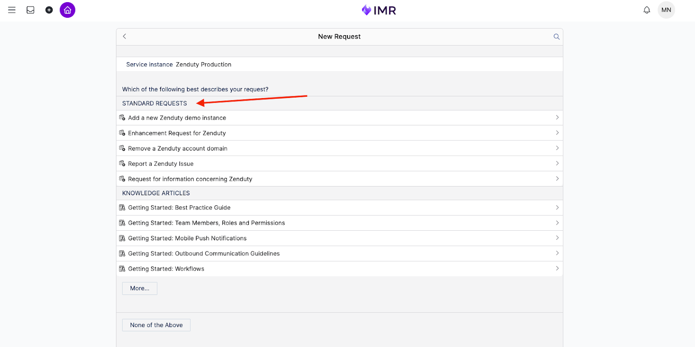Click book icon beside Mobile Push Notifications
The height and width of the screenshot is (347, 695).
coord(122,238)
